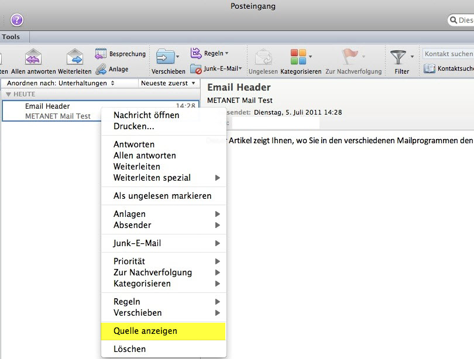Change sorting via Neueste zuerst dropdown
This screenshot has width=474, height=359.
[168, 83]
